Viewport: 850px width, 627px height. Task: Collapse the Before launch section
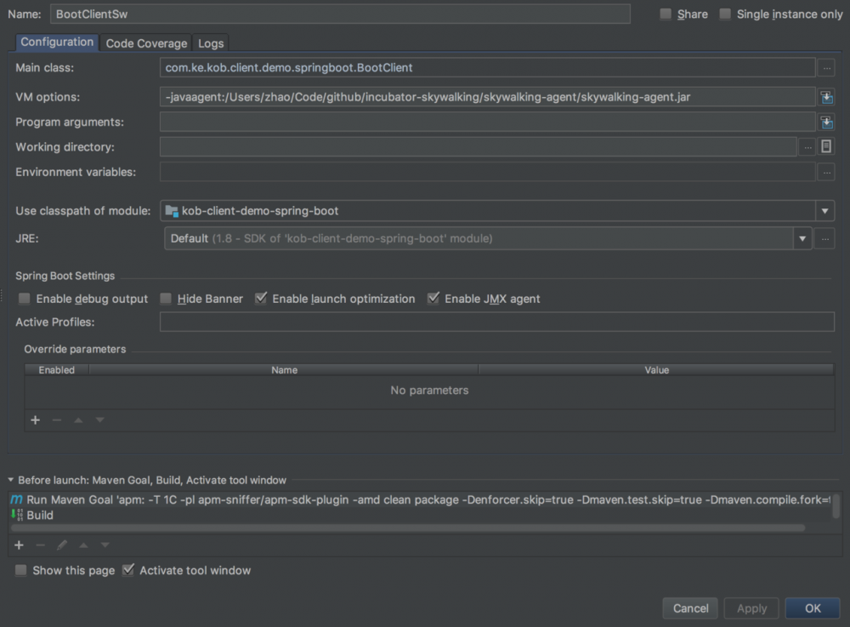pos(11,481)
